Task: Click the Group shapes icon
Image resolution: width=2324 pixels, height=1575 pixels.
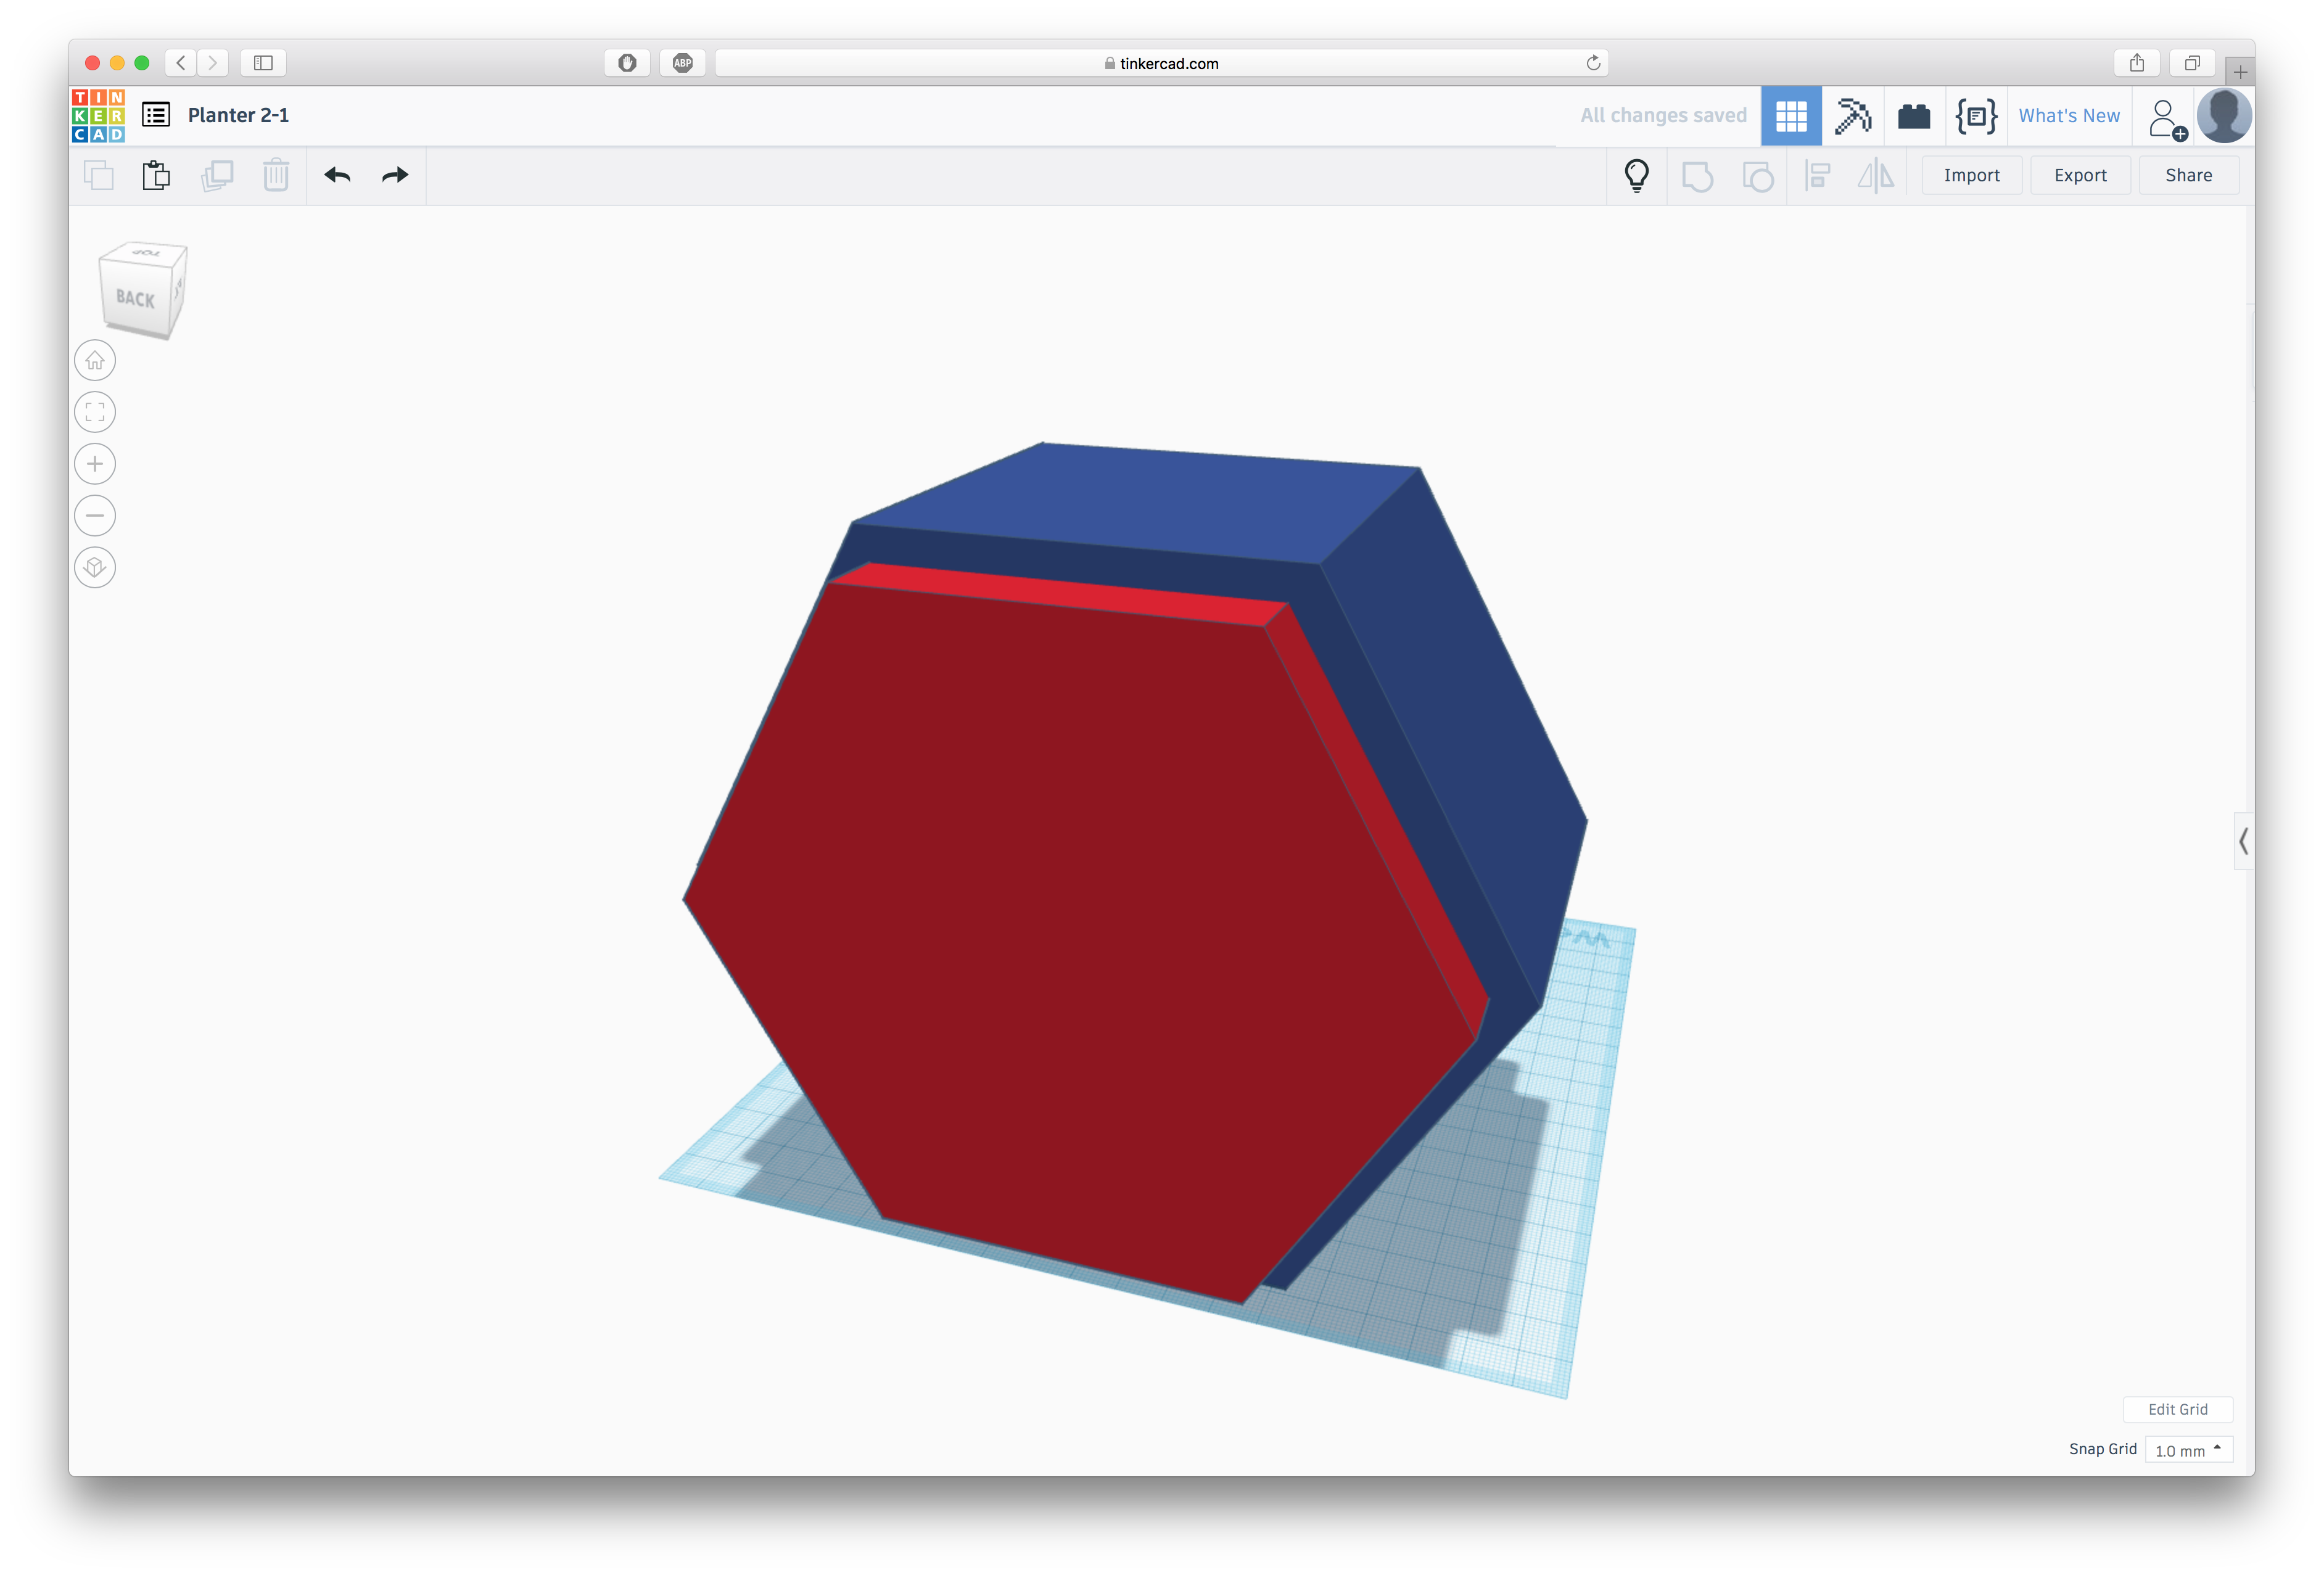Action: [x=1697, y=176]
